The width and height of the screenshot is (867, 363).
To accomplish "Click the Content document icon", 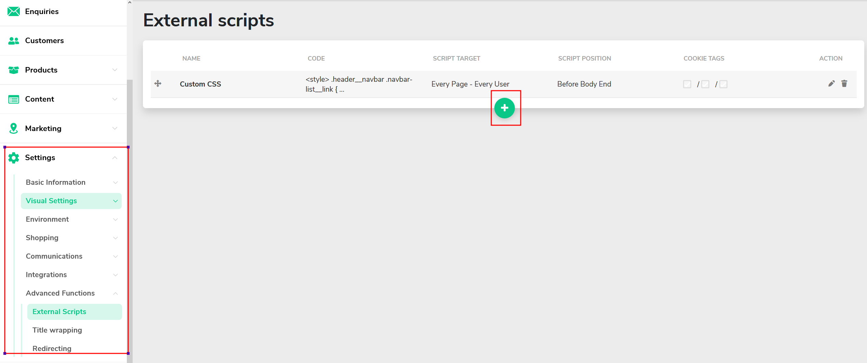I will 13,99.
